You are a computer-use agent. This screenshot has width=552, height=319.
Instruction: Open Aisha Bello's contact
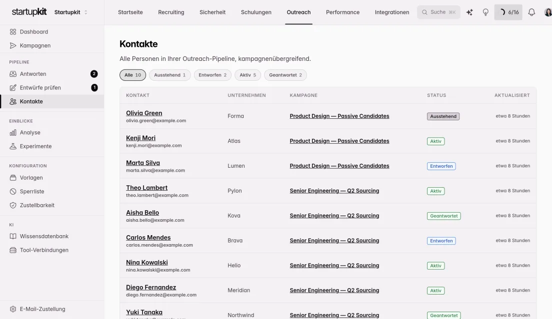tap(142, 213)
